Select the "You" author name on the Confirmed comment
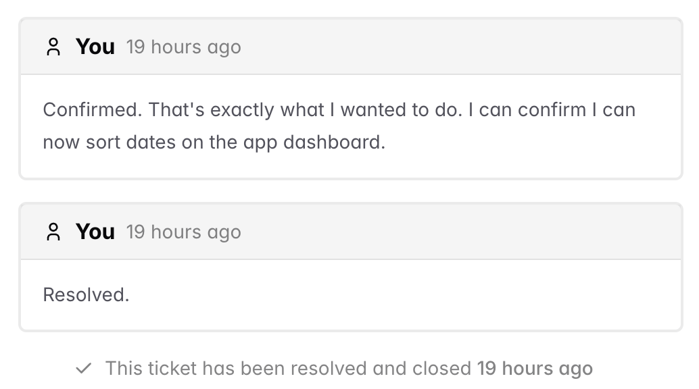 95,47
